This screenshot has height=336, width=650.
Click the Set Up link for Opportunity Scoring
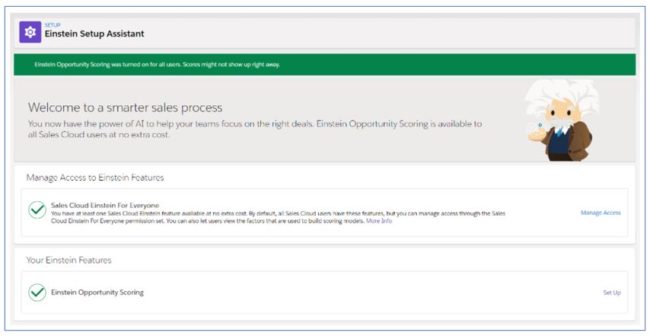pos(612,293)
